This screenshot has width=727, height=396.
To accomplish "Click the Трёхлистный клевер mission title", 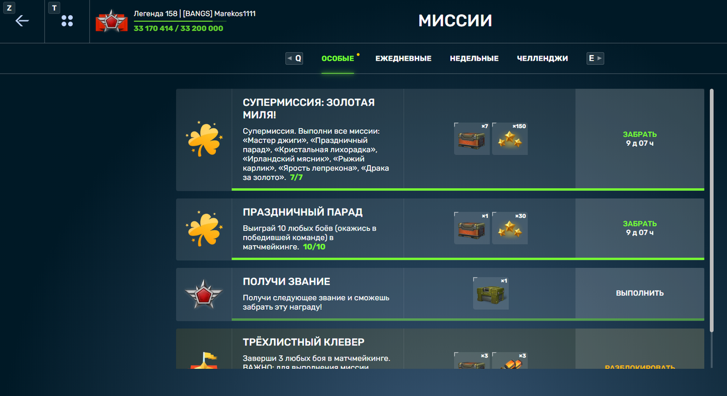I will point(303,343).
